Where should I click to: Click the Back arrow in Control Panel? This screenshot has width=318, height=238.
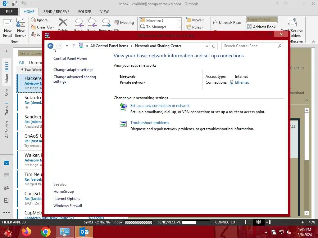coord(51,46)
